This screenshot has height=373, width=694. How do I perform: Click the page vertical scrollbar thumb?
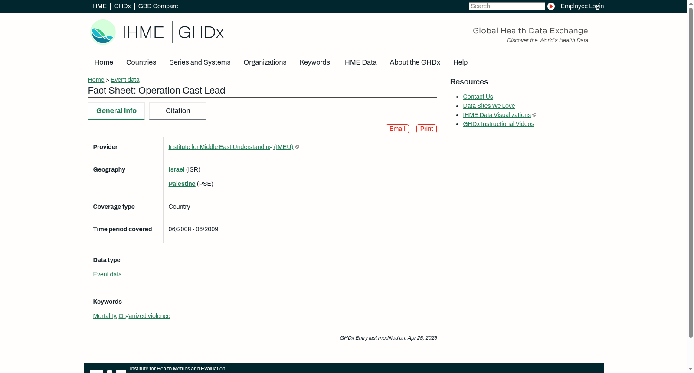click(691, 172)
